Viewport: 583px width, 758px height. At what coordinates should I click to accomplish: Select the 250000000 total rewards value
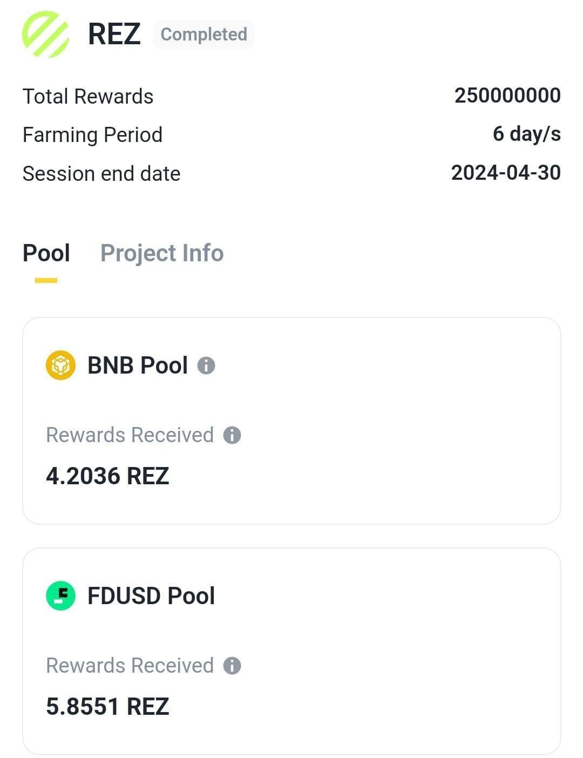point(507,96)
